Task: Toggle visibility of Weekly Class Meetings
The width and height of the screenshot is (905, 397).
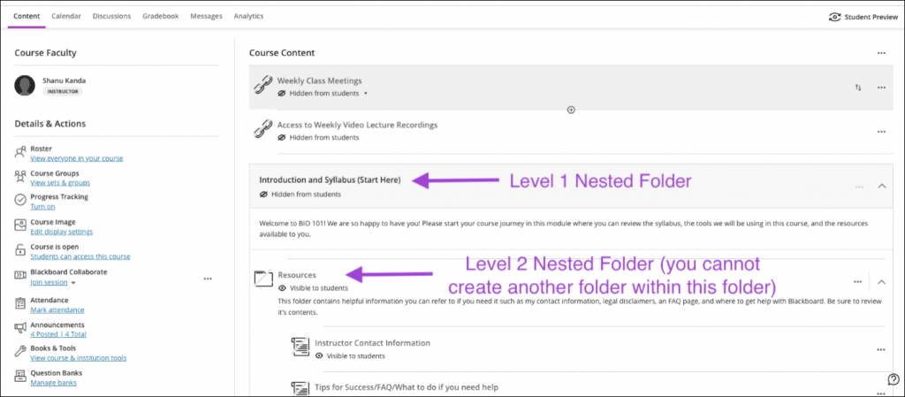Action: 323,93
